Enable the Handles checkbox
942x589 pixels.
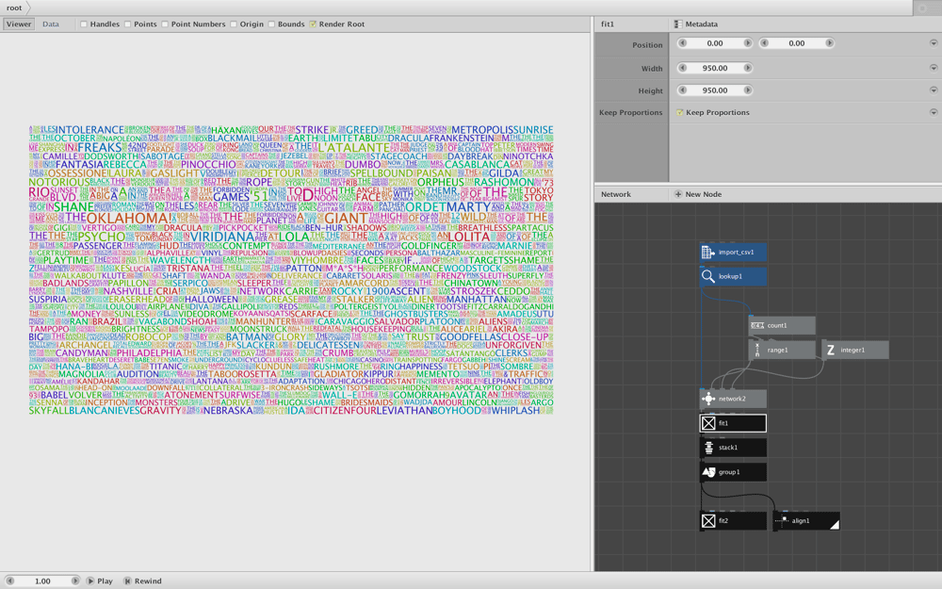pyautogui.click(x=84, y=25)
